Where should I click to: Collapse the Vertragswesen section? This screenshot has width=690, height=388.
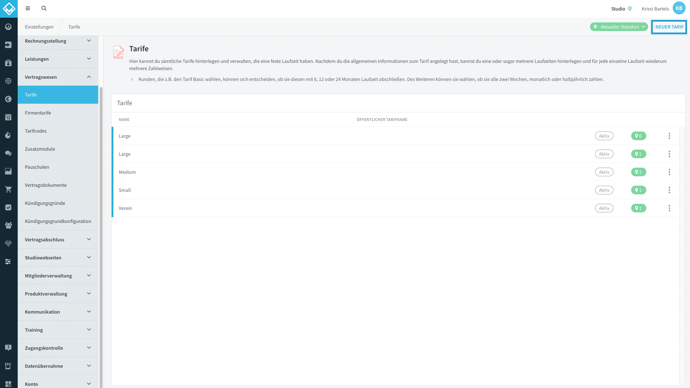click(58, 77)
